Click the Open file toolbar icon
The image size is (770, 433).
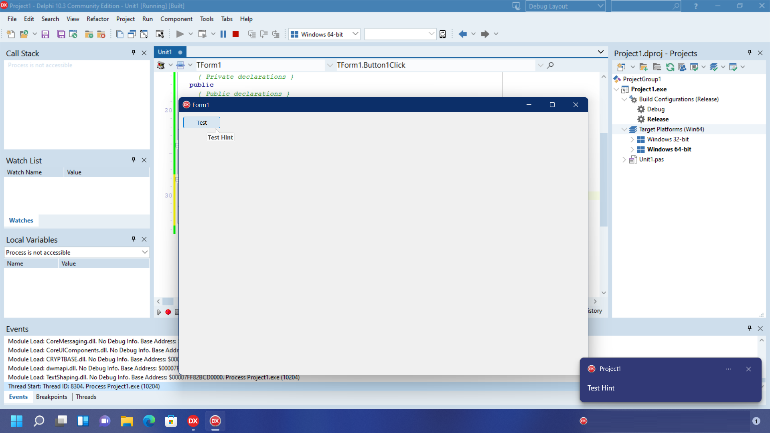(x=24, y=34)
